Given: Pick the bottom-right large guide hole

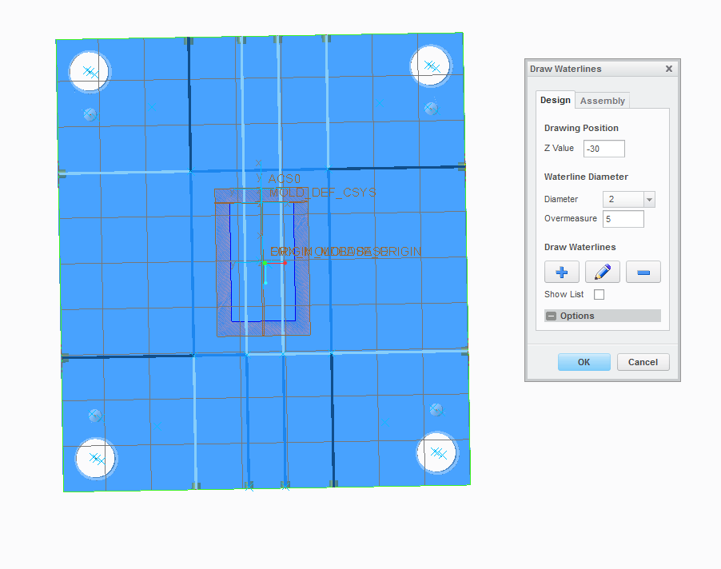Looking at the screenshot, I should click(436, 452).
